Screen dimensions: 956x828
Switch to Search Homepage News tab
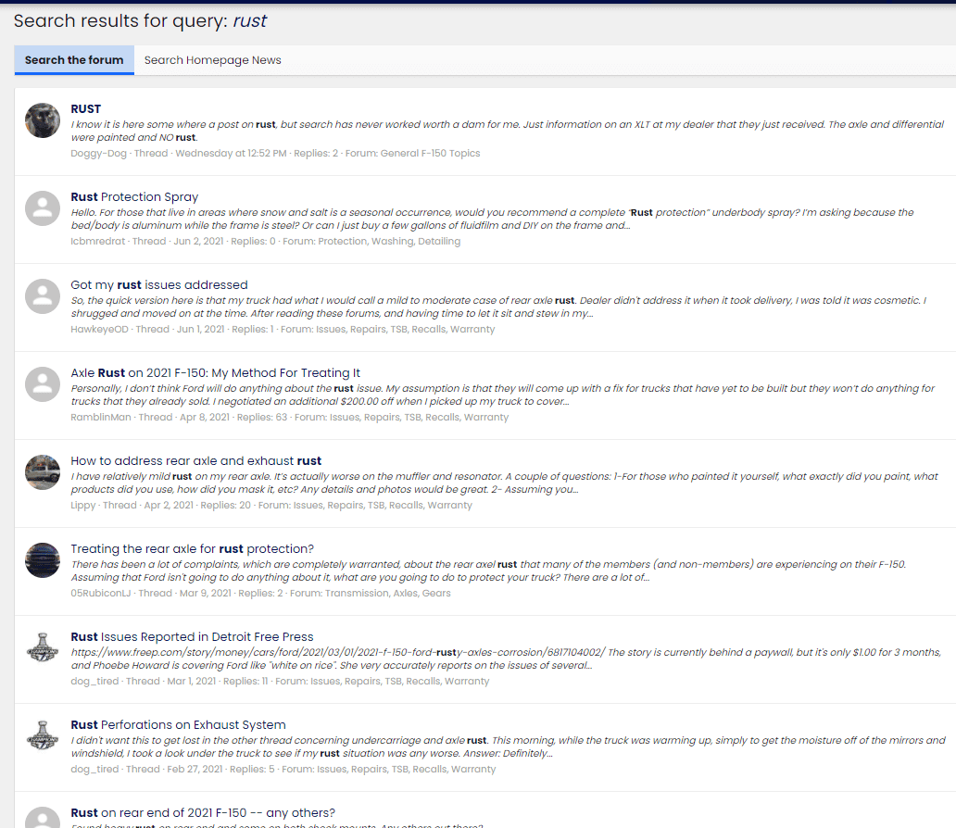coord(212,60)
